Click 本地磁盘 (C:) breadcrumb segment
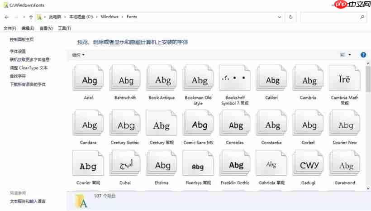371x211 pixels. click(81, 17)
